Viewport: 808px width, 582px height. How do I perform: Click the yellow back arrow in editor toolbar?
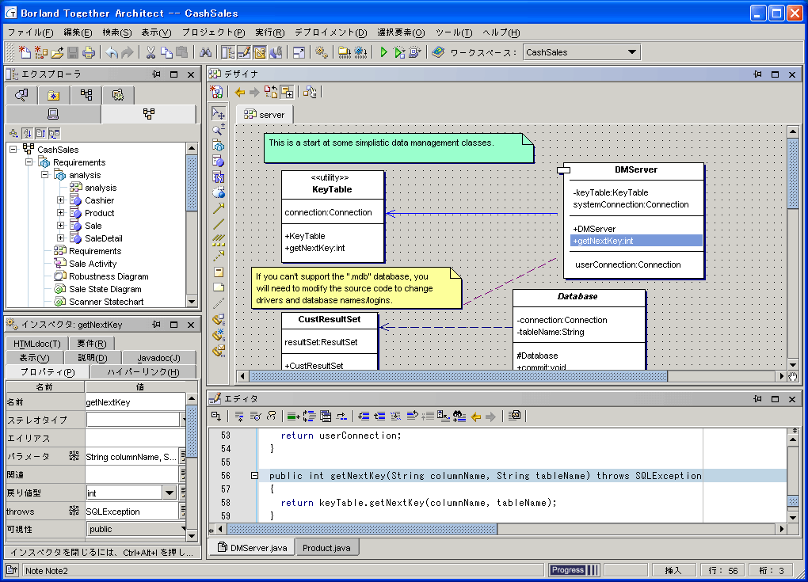point(476,417)
